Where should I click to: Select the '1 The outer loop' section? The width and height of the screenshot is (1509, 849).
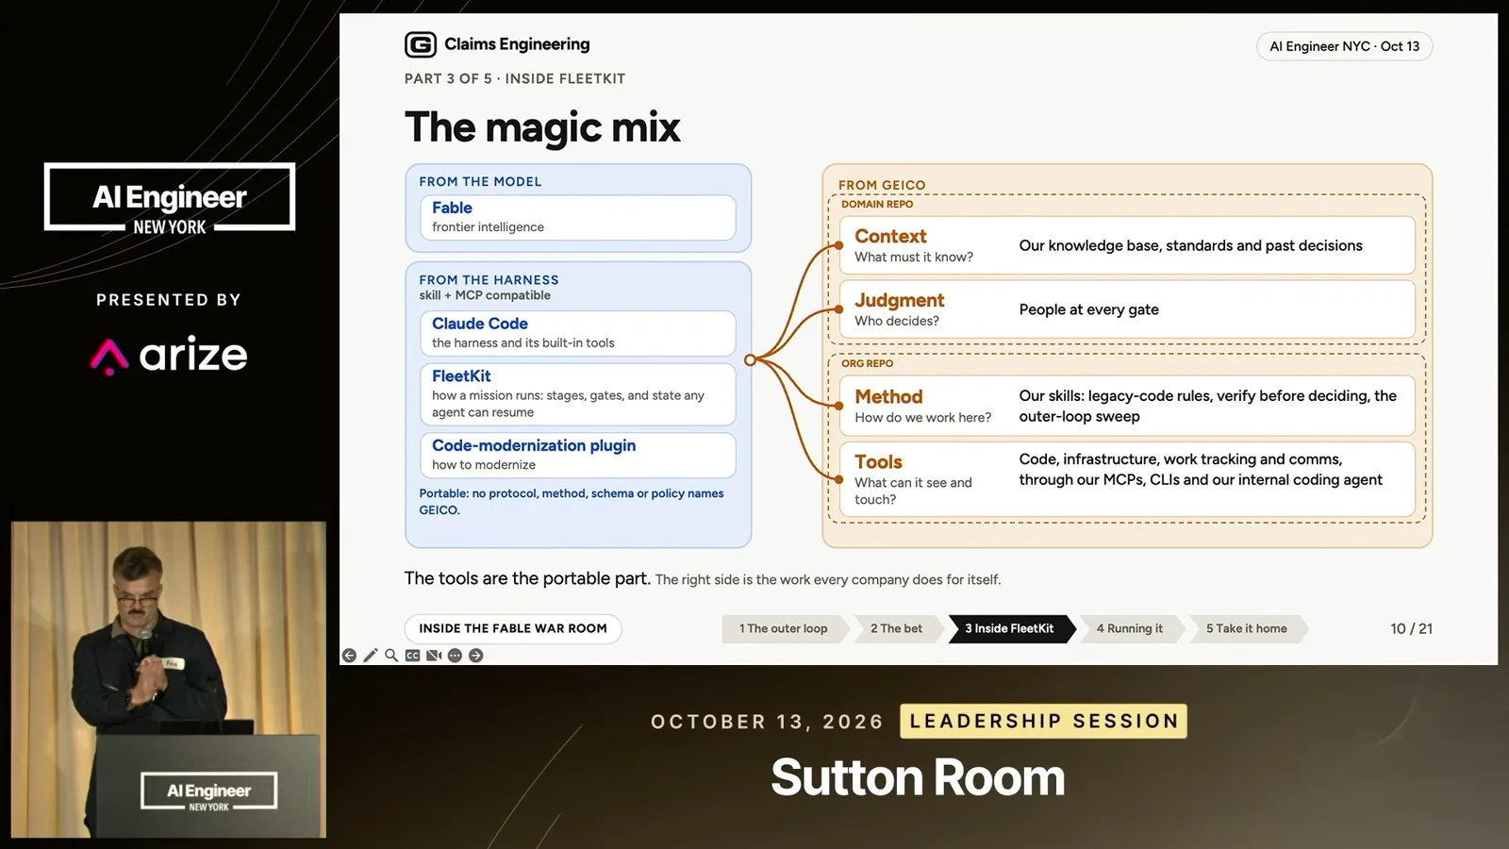(x=784, y=629)
